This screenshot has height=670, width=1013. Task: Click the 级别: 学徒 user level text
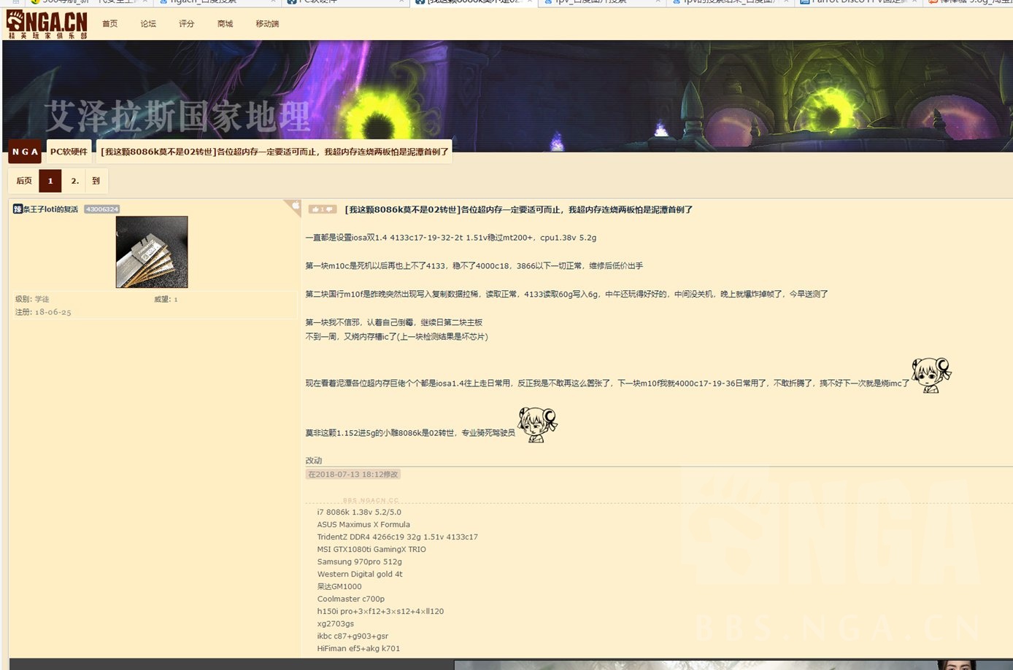[33, 299]
